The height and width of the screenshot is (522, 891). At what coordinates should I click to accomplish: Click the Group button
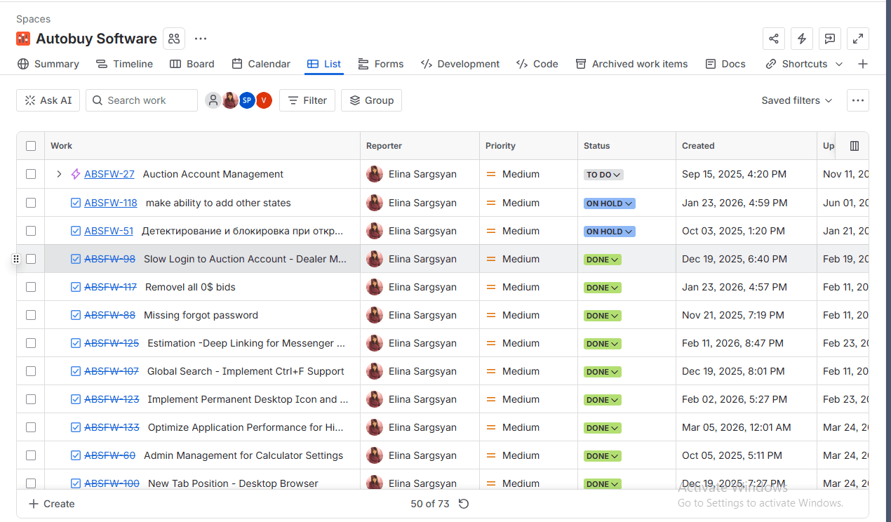372,100
